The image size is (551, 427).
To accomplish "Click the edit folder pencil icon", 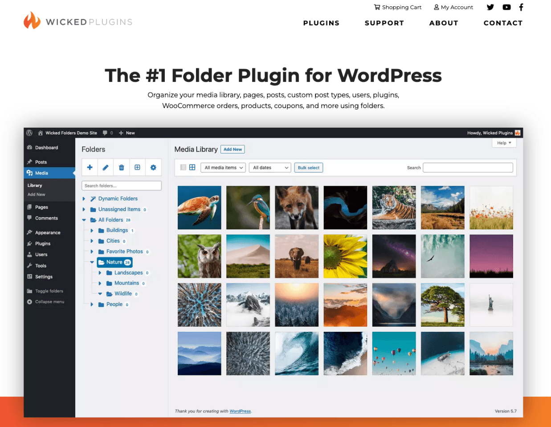I will pyautogui.click(x=106, y=168).
